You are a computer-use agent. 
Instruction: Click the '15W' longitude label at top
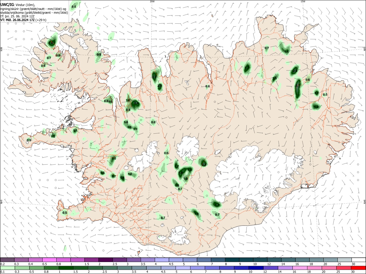[x=303, y=1]
